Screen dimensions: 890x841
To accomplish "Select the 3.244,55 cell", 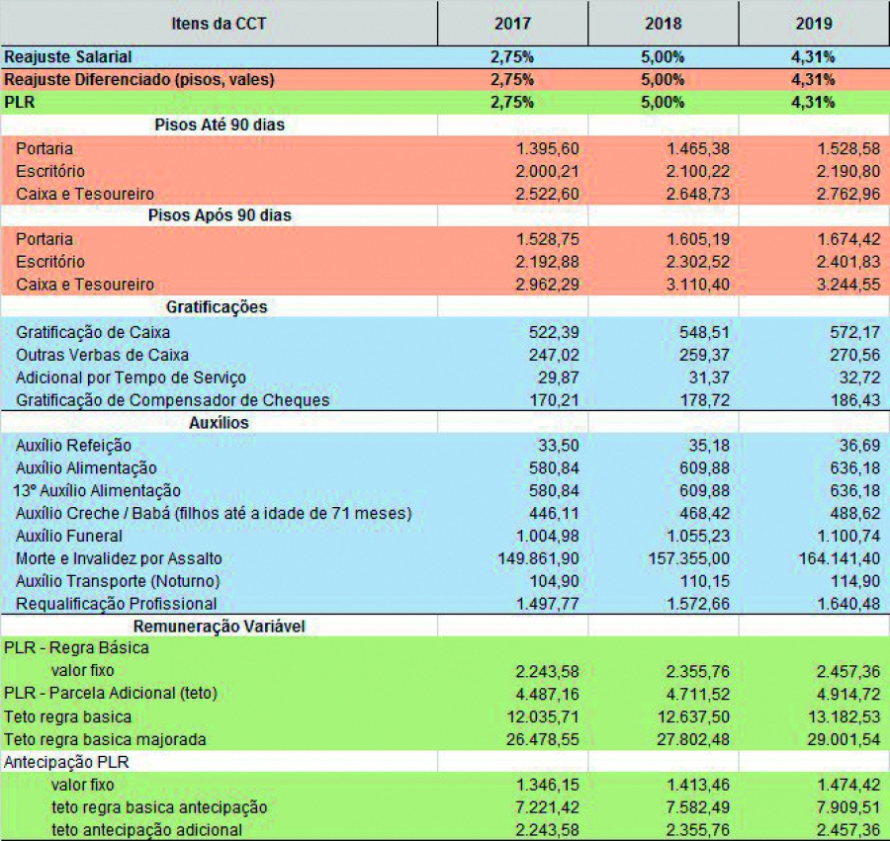I will pos(848,285).
